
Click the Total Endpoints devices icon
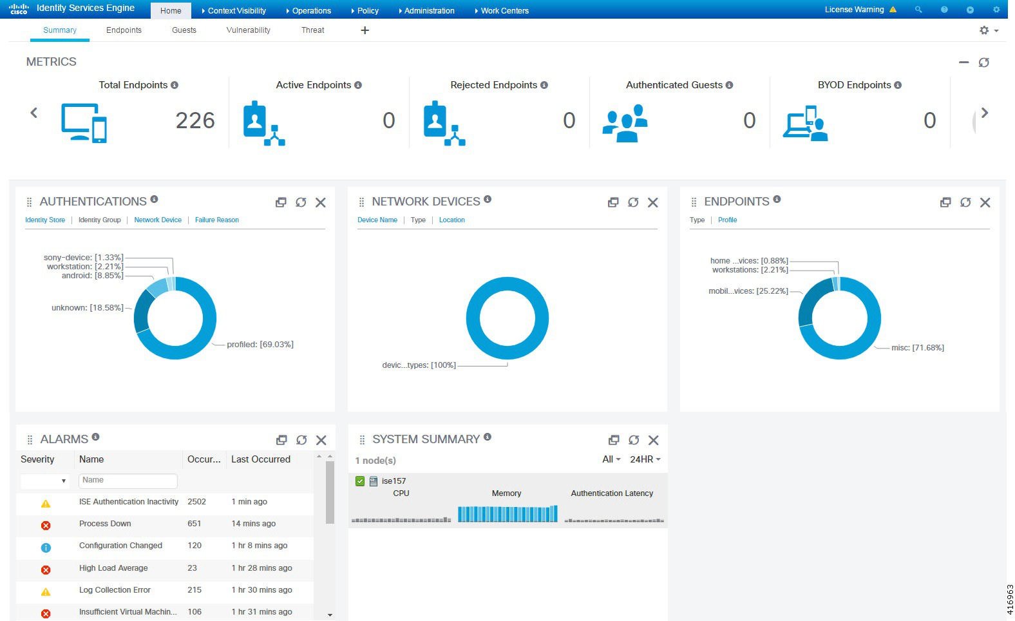coord(84,122)
